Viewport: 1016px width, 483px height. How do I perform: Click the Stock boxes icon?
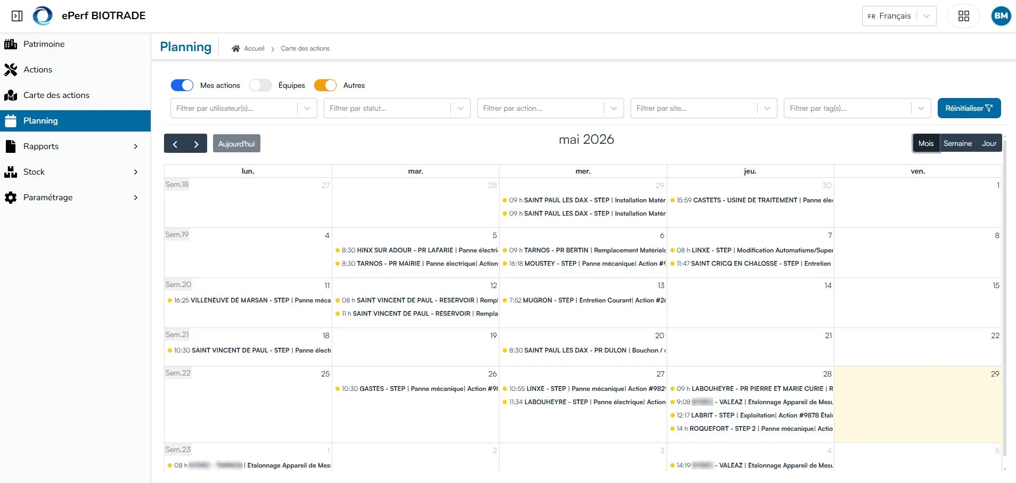tap(11, 172)
